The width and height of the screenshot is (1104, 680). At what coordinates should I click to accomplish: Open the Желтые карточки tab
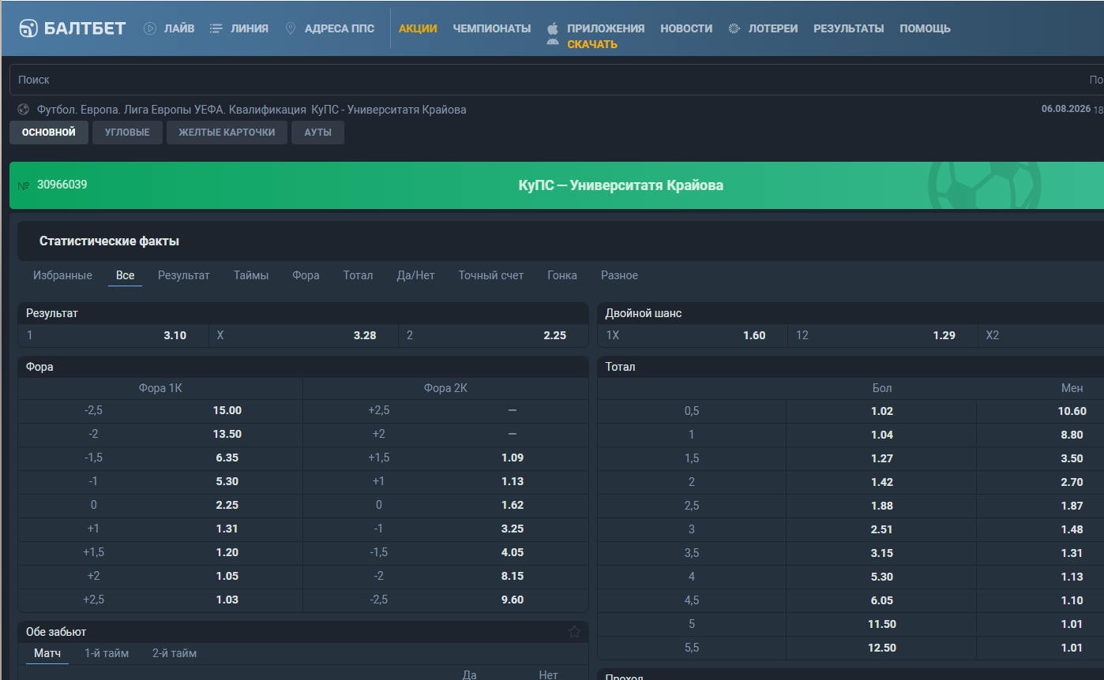227,133
